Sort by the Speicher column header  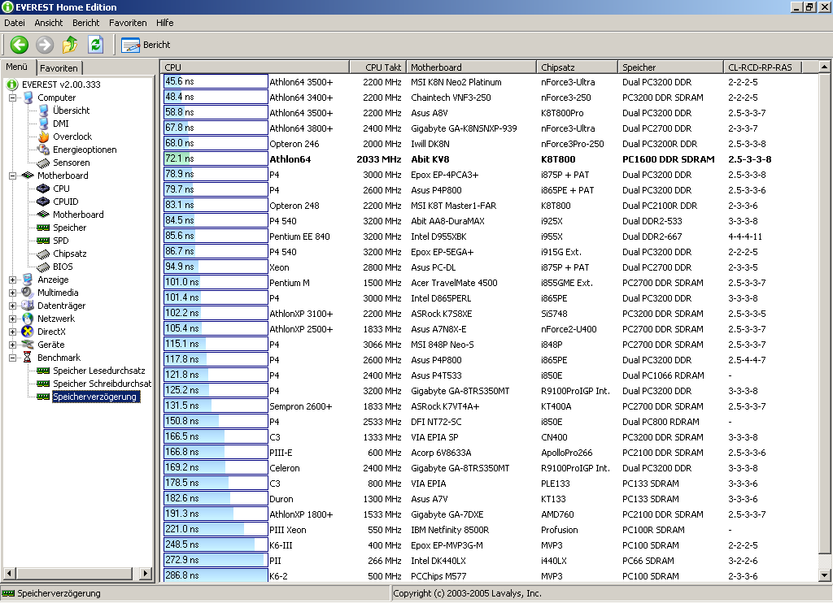click(670, 67)
